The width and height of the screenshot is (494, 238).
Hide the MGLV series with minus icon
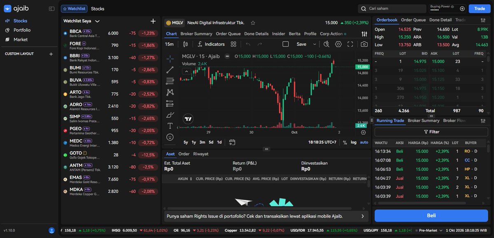227,56
